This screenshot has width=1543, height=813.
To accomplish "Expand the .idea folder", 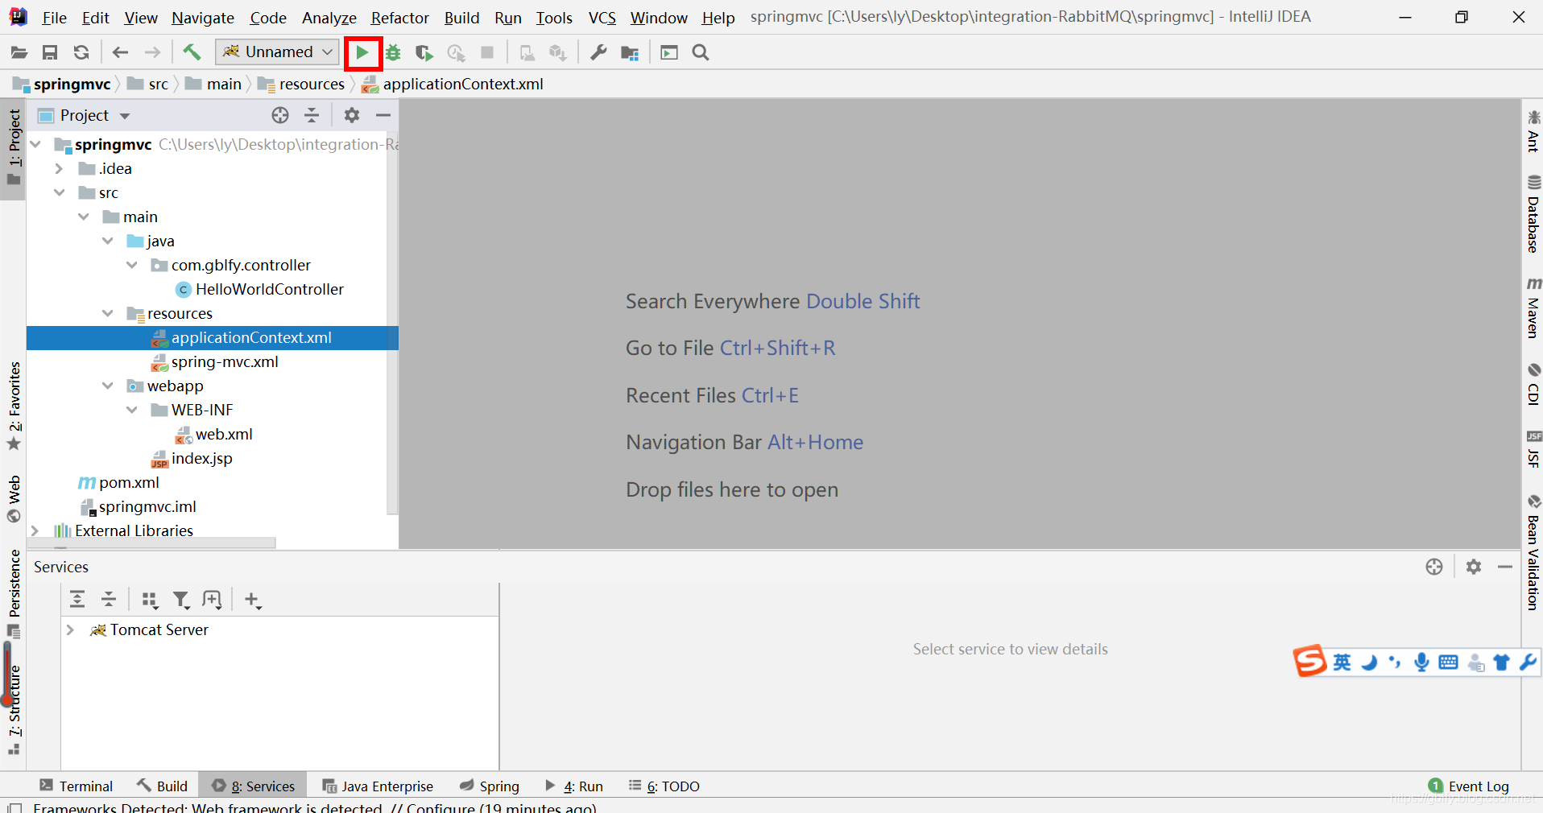I will click(x=59, y=168).
